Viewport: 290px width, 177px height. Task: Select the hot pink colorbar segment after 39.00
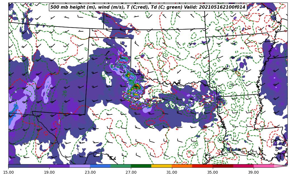[x=264, y=166]
